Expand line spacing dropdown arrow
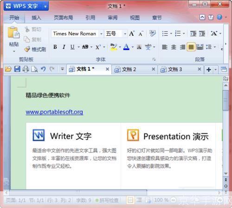 point(215,47)
